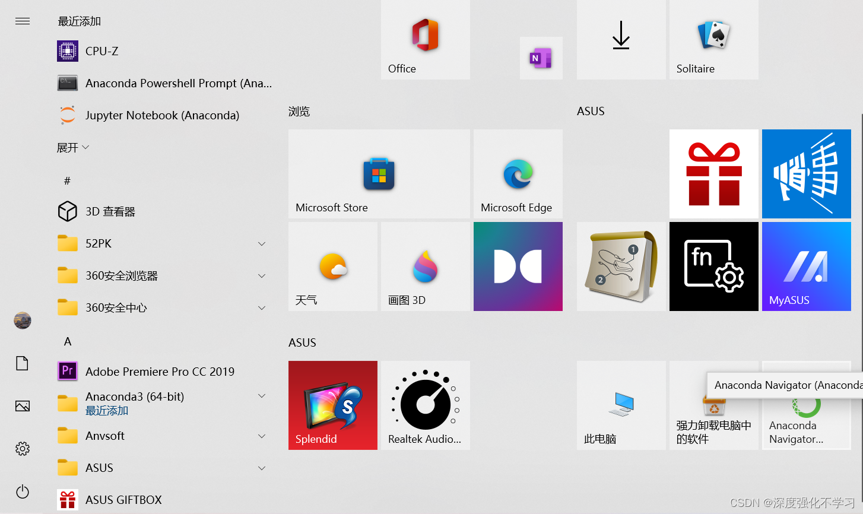
Task: Open Documents from the sidebar
Action: [23, 363]
